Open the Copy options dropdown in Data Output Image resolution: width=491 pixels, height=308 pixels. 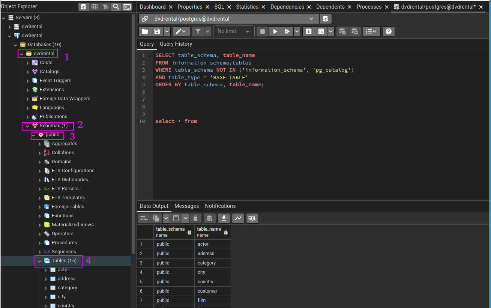pos(166,218)
